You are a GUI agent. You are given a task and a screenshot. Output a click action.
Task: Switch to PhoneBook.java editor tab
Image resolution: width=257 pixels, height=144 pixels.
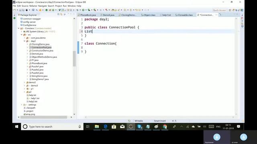87,15
